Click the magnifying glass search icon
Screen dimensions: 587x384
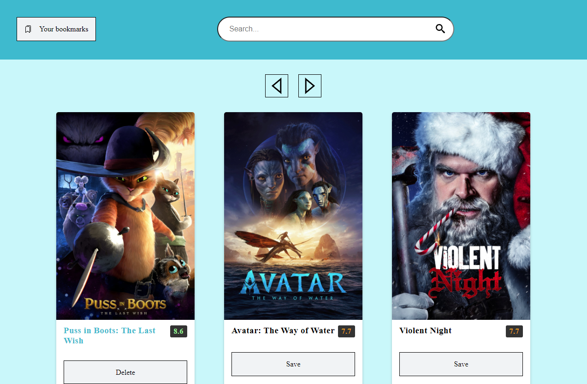(440, 29)
